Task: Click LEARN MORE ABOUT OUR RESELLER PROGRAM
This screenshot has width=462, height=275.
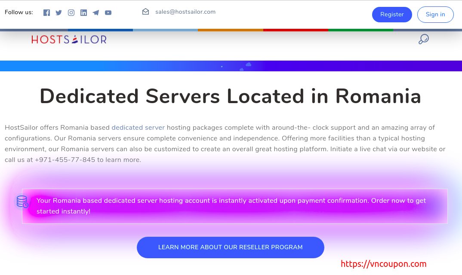Action: [x=230, y=247]
